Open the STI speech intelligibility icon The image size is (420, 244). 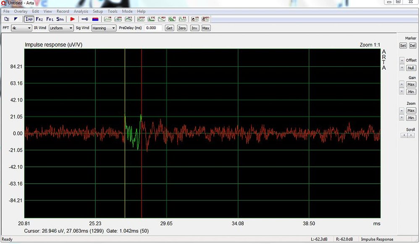coord(195,19)
